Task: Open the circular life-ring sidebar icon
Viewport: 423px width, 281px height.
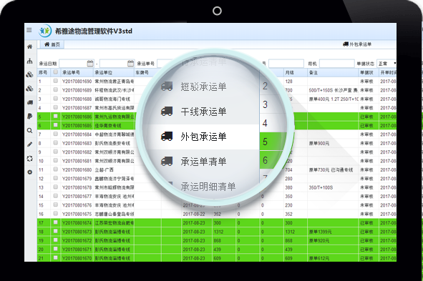Action: tap(29, 159)
